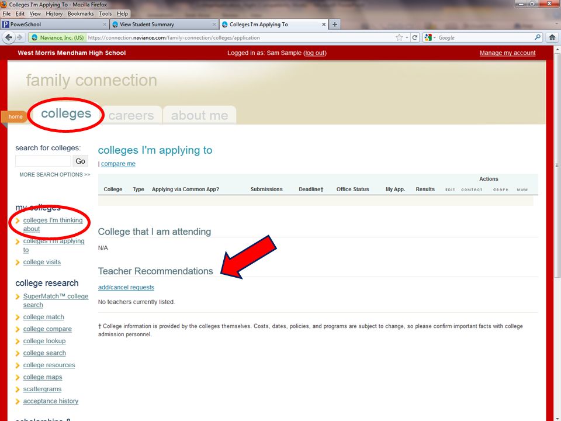Open SuperMatch college search link
This screenshot has width=561, height=421.
[56, 301]
